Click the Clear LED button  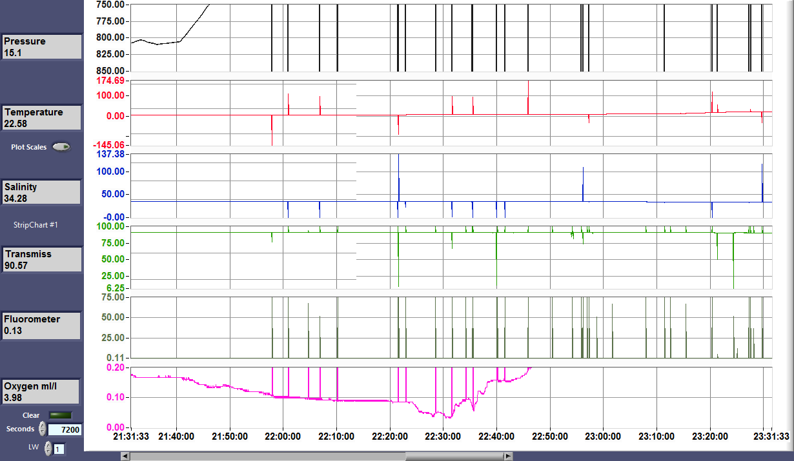(x=61, y=415)
